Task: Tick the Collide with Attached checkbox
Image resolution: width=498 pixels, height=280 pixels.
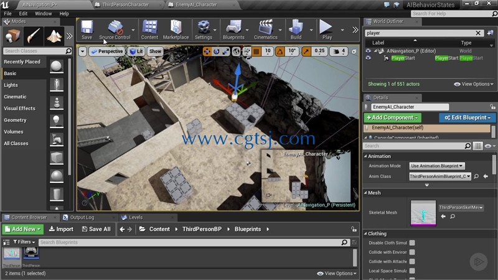Action: 412,261
